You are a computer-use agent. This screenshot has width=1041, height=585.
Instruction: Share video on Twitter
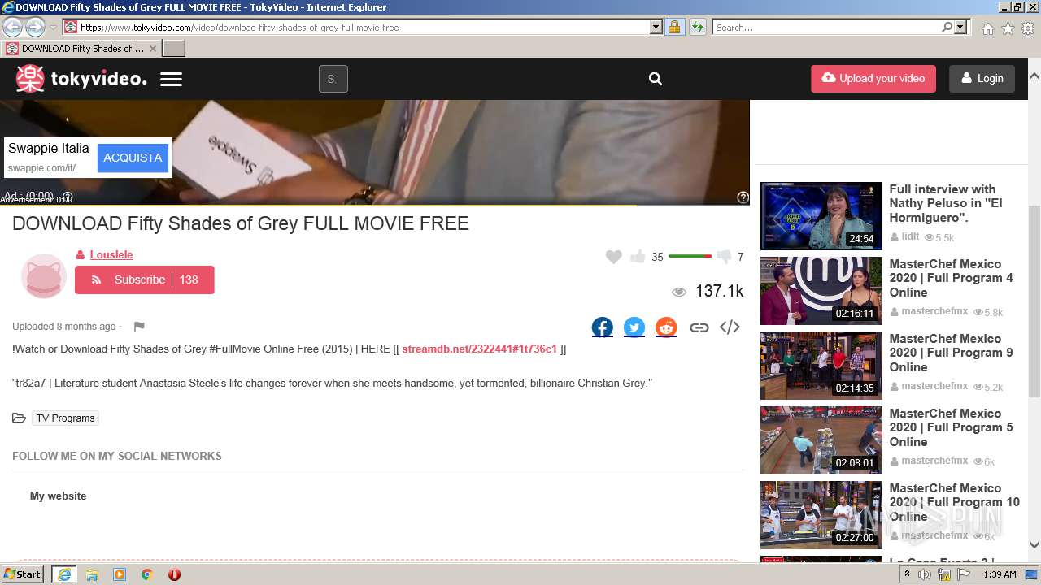(x=634, y=327)
